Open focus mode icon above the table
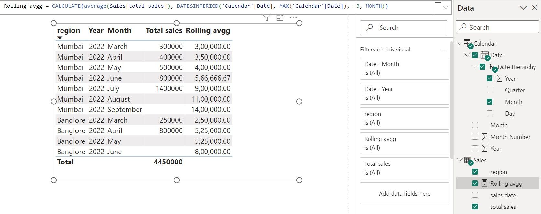 280,18
